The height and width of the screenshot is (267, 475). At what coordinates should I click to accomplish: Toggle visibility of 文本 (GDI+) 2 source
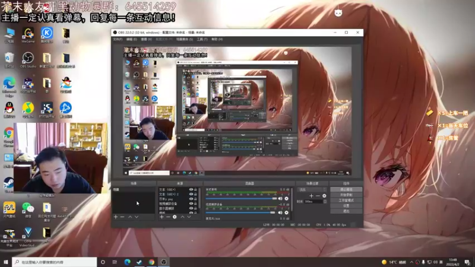(191, 195)
